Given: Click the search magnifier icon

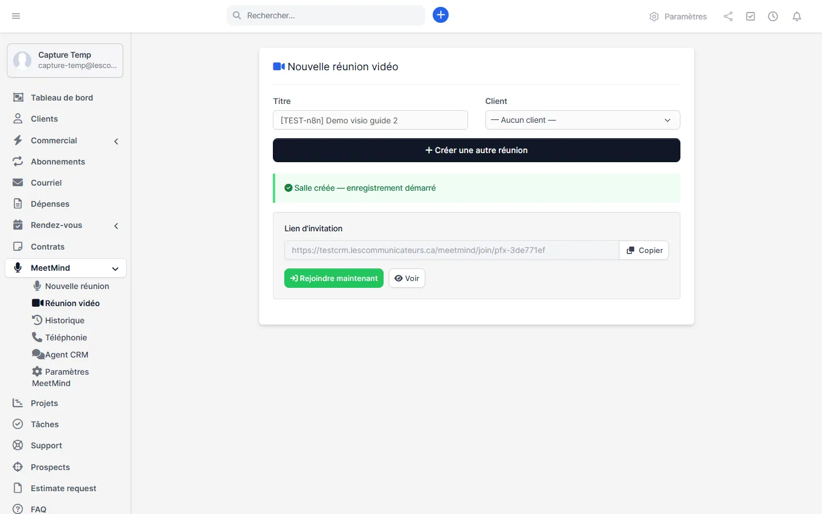Looking at the screenshot, I should (x=237, y=15).
